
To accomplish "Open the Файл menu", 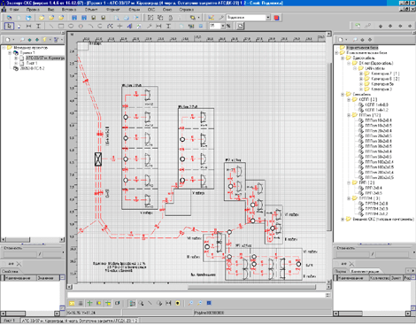I will [x=14, y=10].
